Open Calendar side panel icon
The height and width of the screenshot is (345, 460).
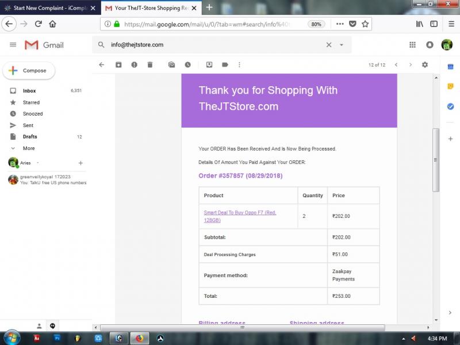(x=451, y=67)
